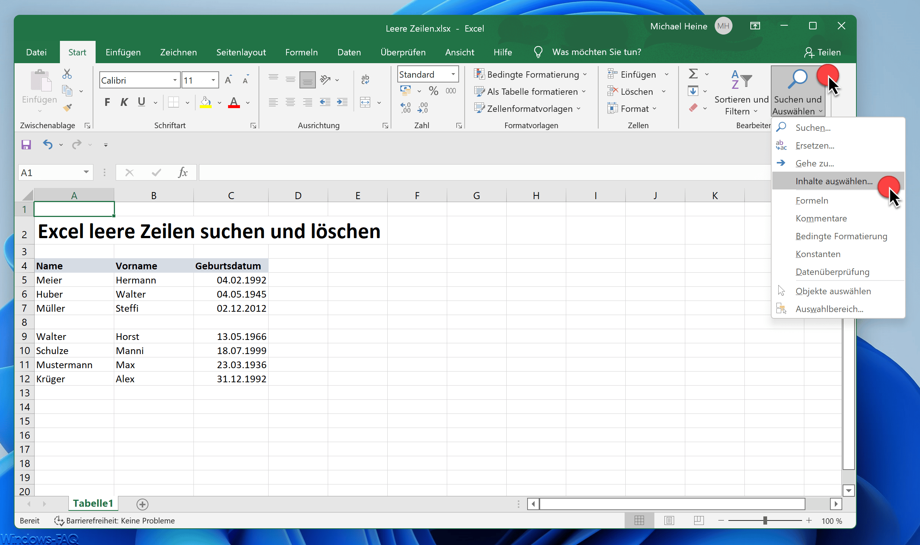Click the zoom slider handle

click(765, 520)
